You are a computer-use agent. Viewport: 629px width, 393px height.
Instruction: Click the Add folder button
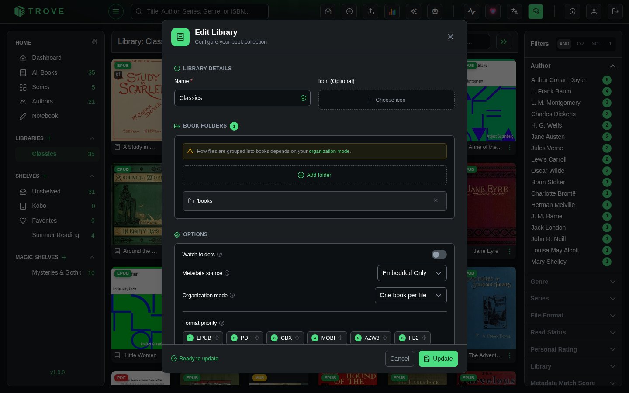[x=314, y=175]
